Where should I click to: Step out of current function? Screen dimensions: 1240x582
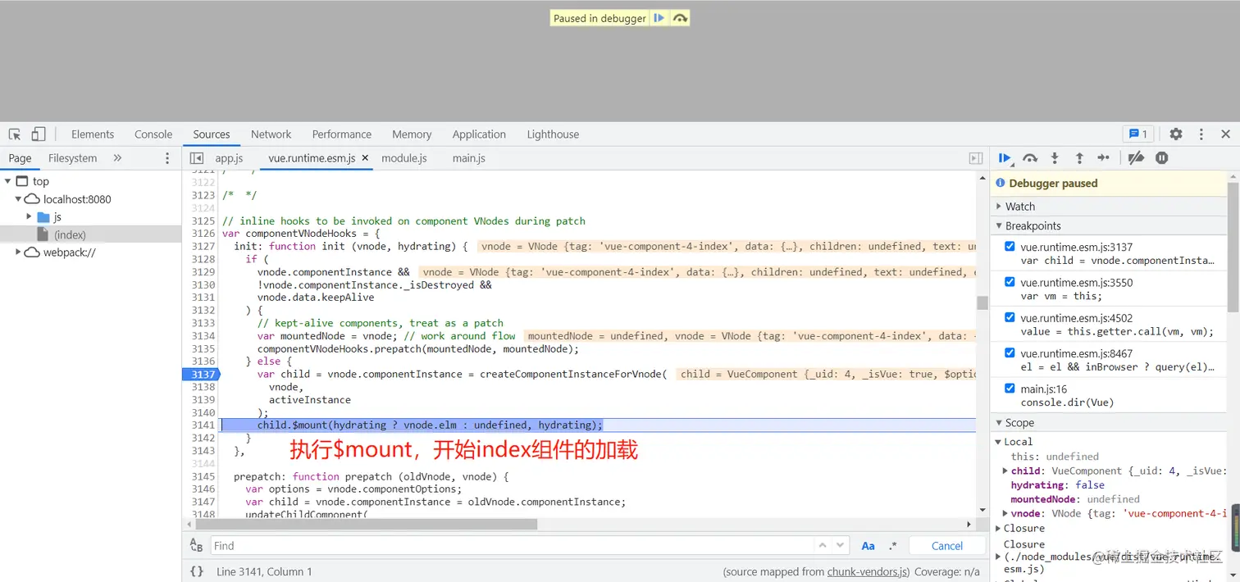[x=1079, y=158]
